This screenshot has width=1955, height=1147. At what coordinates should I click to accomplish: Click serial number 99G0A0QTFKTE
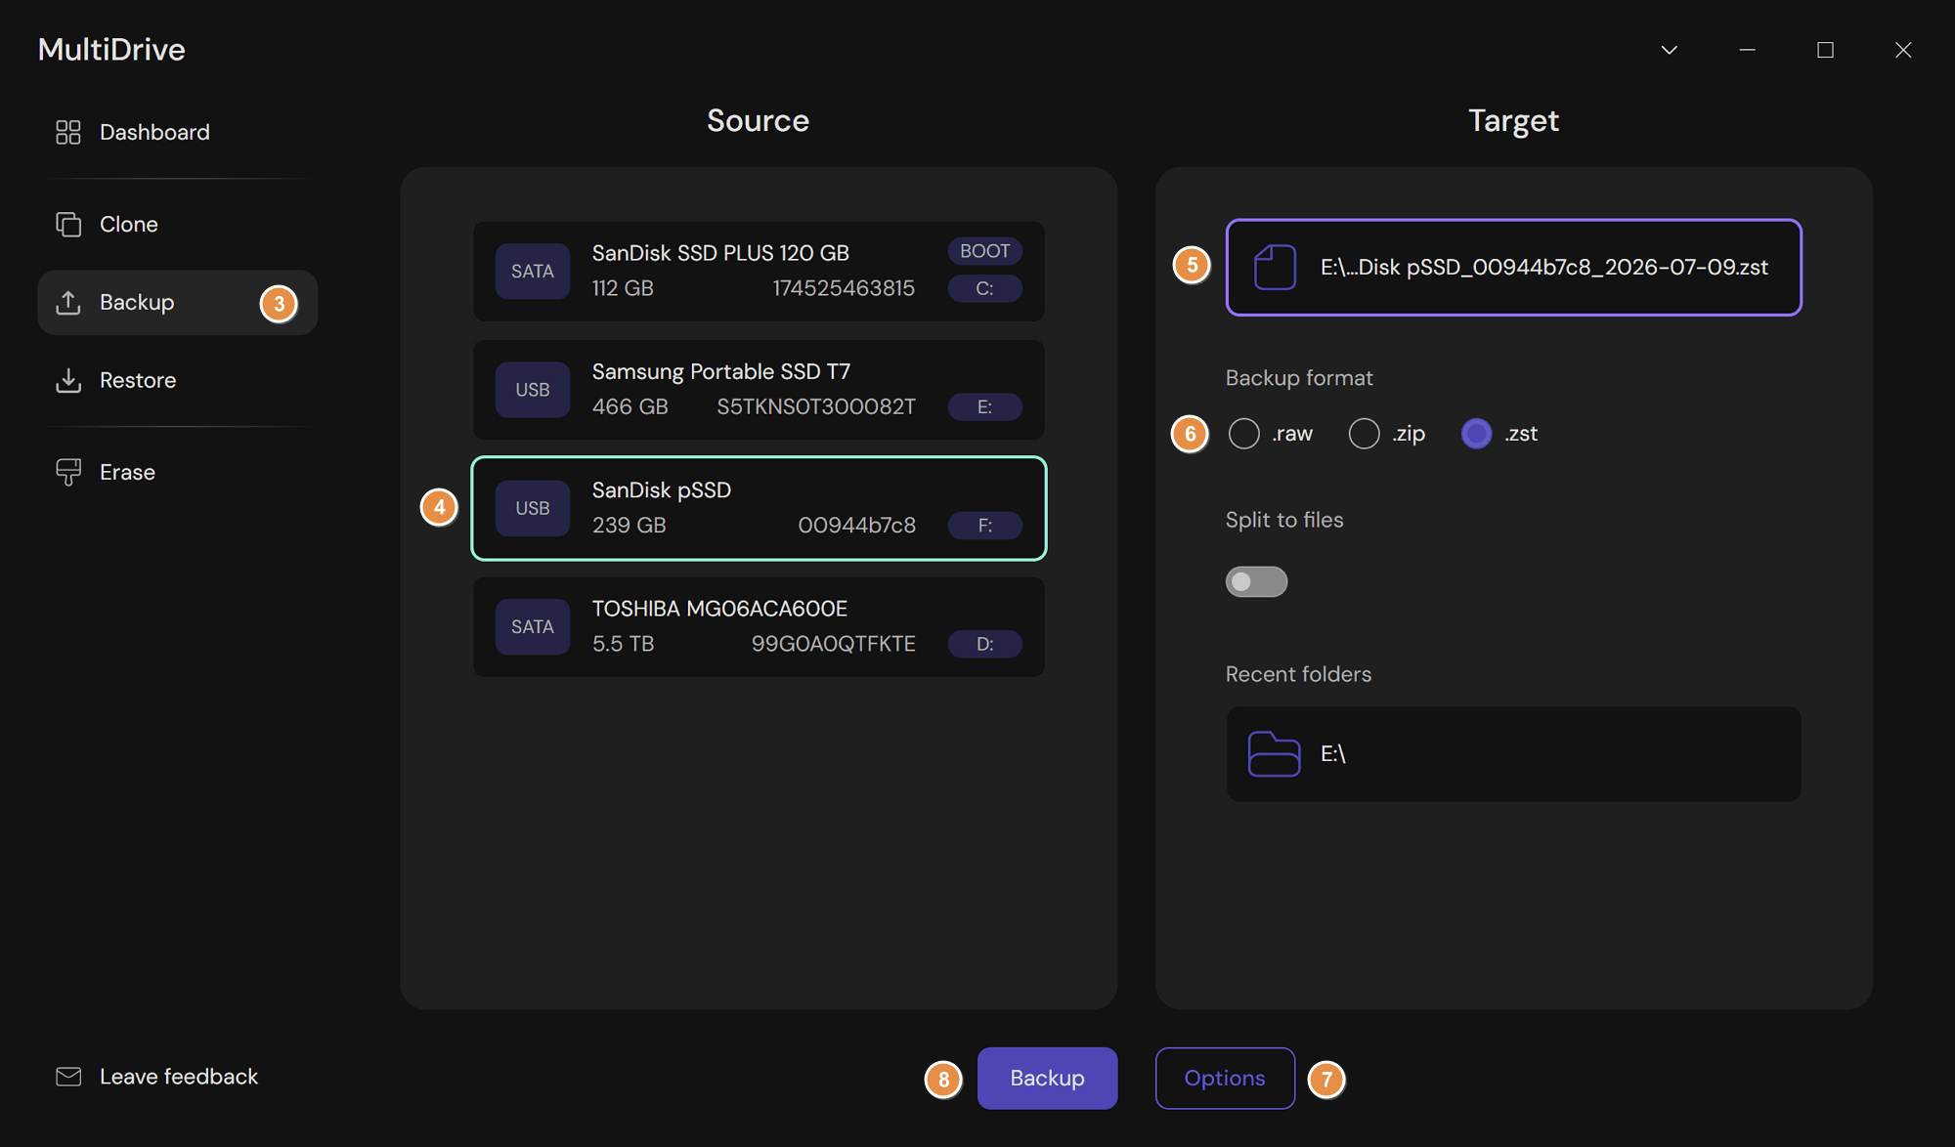833,644
